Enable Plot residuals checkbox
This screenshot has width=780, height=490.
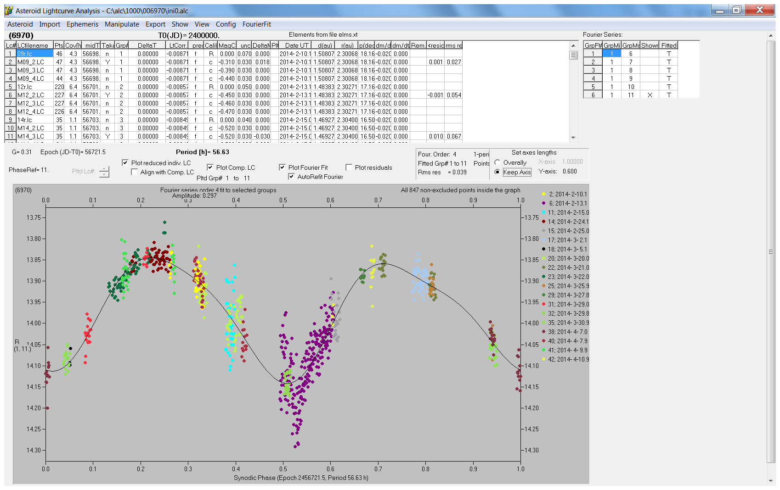(349, 167)
